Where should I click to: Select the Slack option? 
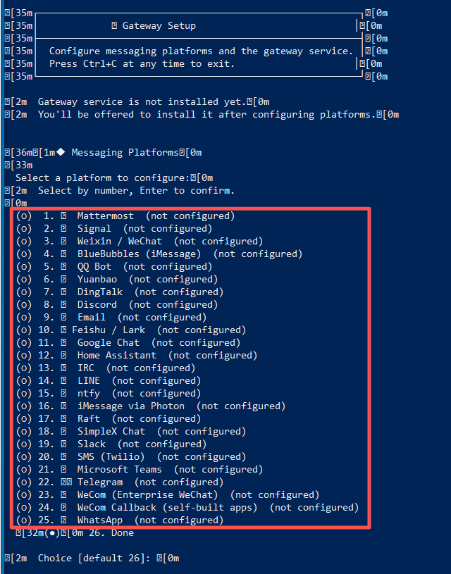pyautogui.click(x=111, y=444)
